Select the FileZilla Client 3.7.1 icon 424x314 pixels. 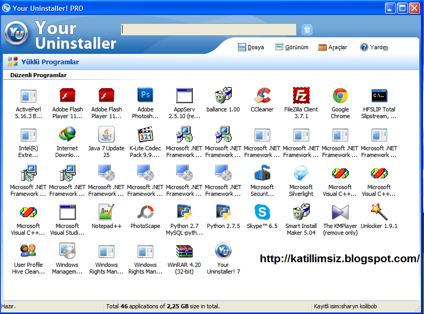[301, 95]
